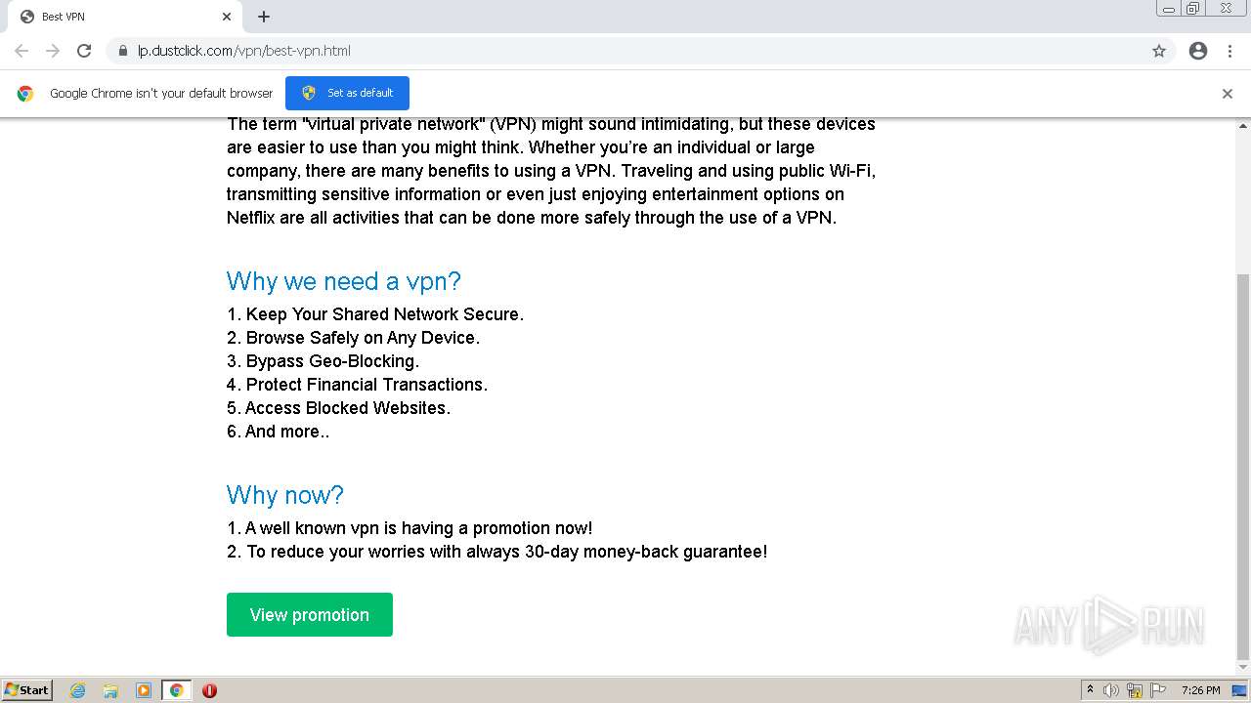Click the lock icon in address bar
The image size is (1251, 703).
(x=123, y=51)
